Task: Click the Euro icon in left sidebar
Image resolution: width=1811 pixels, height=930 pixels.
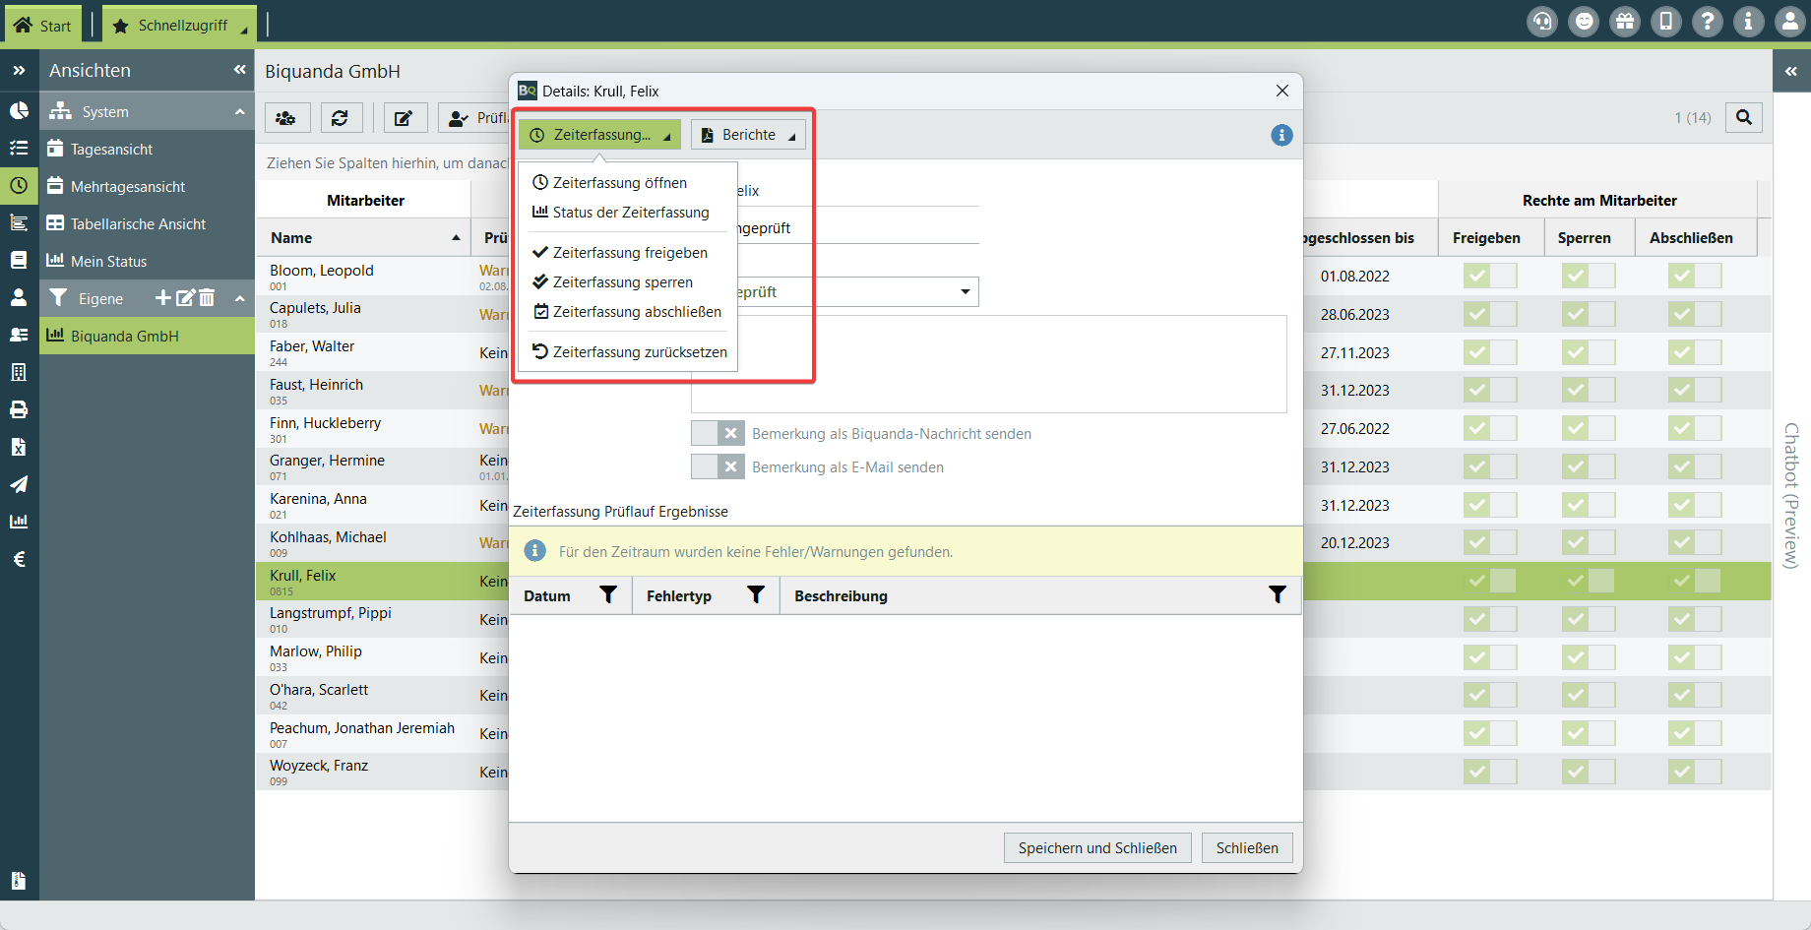Action: (x=19, y=559)
